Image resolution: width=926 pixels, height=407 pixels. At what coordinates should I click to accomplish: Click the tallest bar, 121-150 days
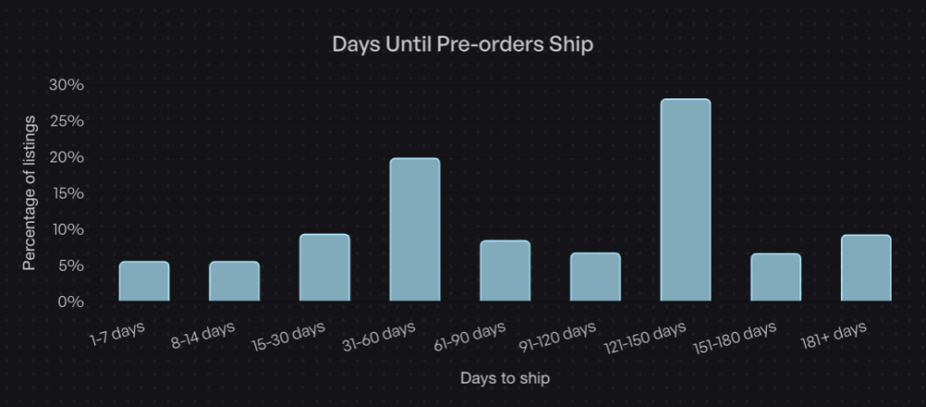coord(685,200)
